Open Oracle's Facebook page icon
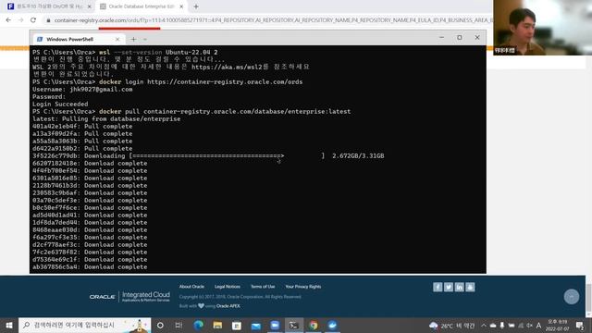The image size is (592, 333). click(438, 288)
